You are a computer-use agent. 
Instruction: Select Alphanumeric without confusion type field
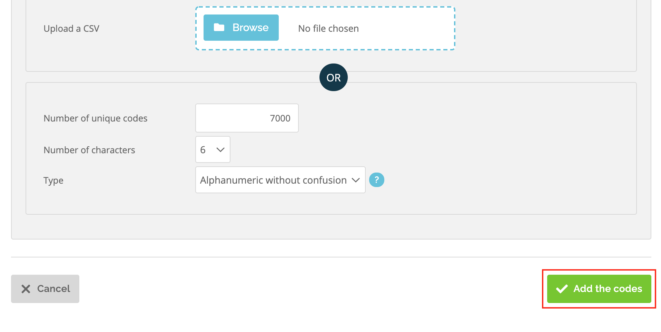click(x=280, y=180)
